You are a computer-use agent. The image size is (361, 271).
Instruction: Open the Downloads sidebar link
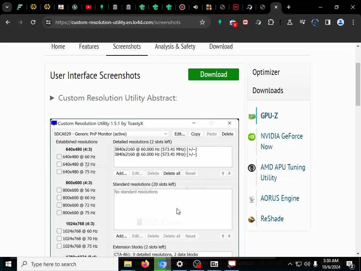[x=268, y=90]
